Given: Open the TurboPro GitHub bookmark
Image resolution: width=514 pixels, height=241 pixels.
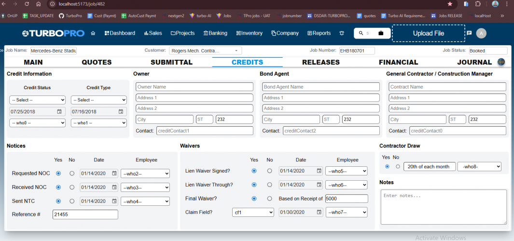Looking at the screenshot, I should pos(70,15).
